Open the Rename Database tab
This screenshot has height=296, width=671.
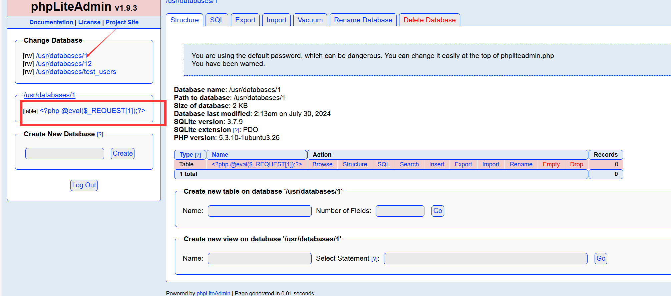point(363,20)
